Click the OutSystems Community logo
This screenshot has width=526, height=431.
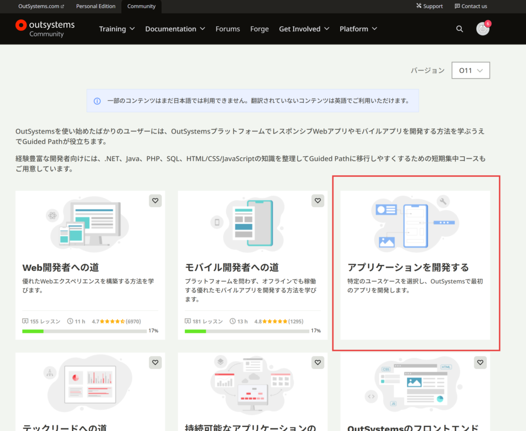pyautogui.click(x=45, y=29)
